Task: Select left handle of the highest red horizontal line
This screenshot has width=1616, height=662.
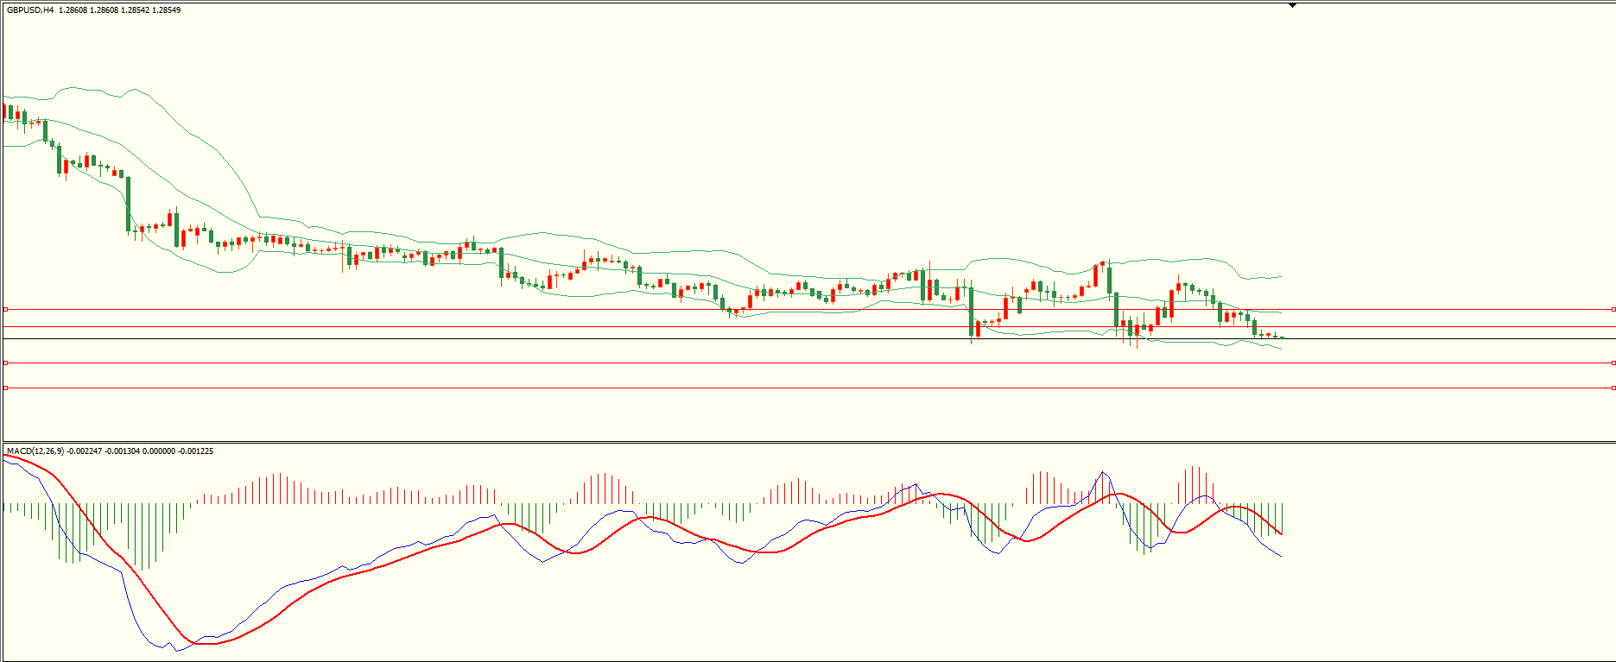Action: pyautogui.click(x=5, y=309)
